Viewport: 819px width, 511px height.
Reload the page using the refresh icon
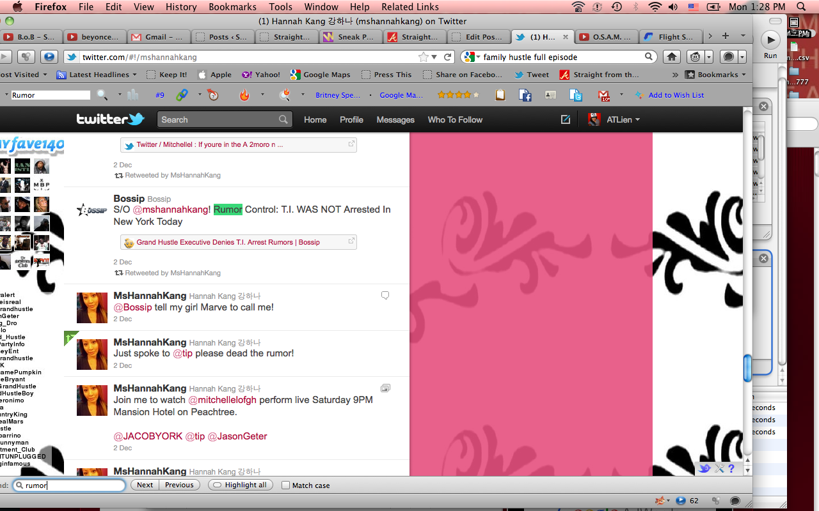pyautogui.click(x=448, y=57)
